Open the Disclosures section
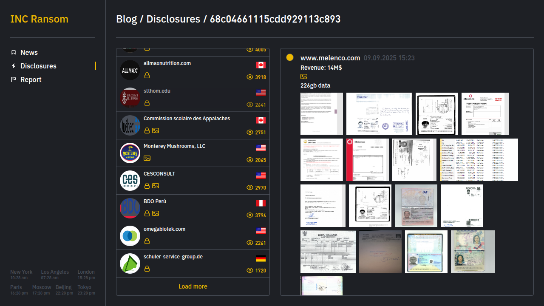This screenshot has height=306, width=544. (38, 66)
